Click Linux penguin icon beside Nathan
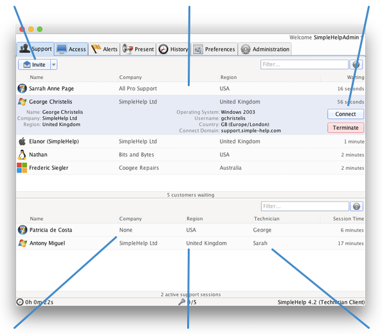Screen dimensions: 382x334 point(22,154)
